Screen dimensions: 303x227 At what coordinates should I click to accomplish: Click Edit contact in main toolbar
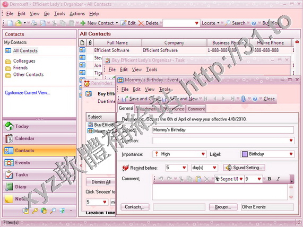pos(128,23)
